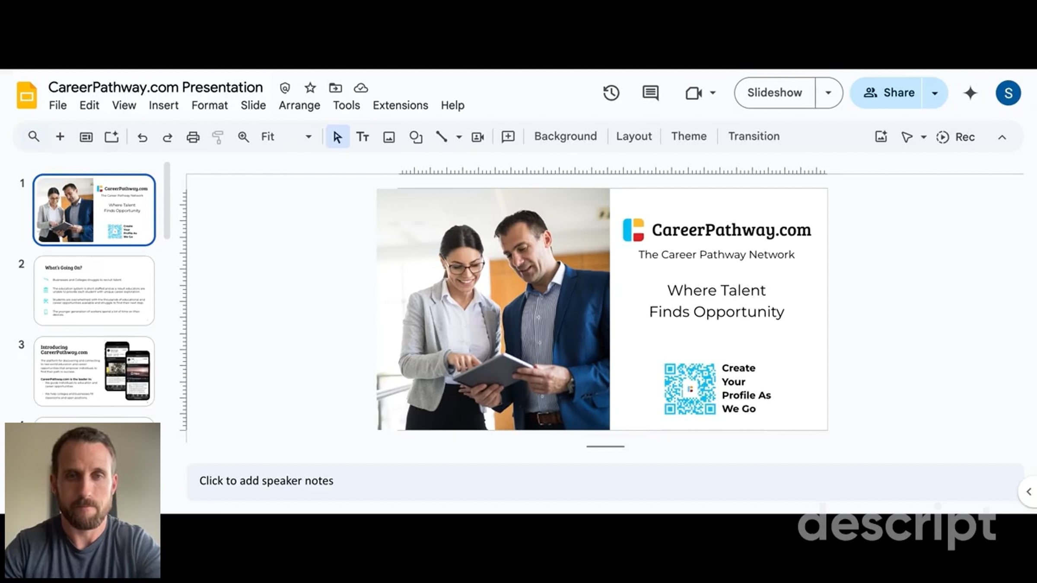Star the presentation

point(310,88)
